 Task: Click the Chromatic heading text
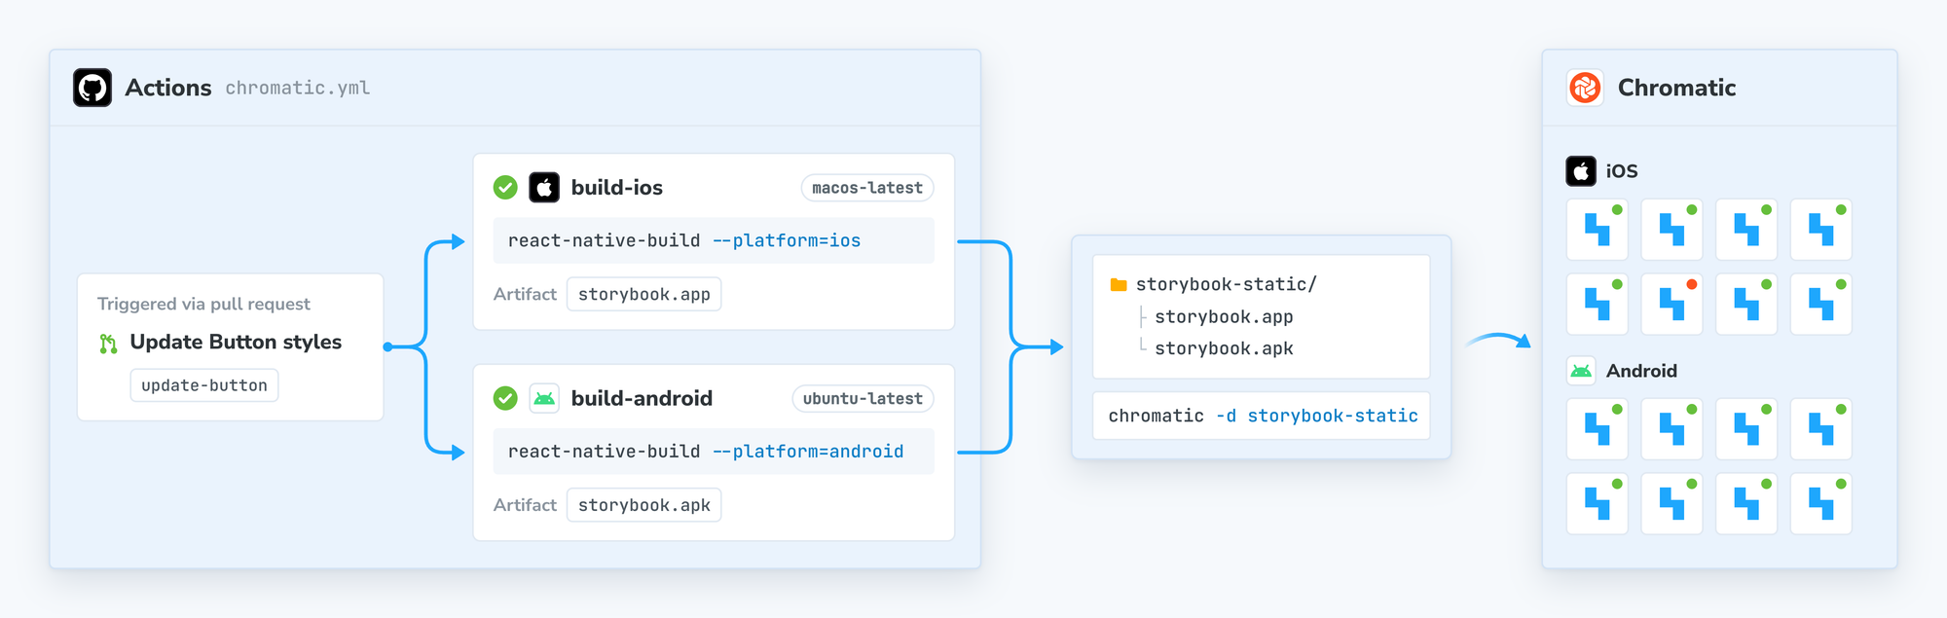pos(1676,88)
